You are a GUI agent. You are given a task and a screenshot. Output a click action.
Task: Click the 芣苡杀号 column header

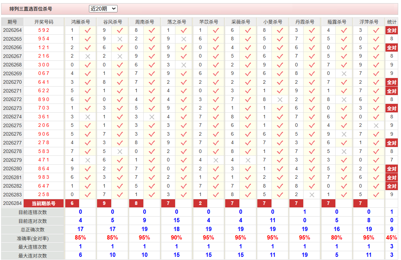(209, 22)
